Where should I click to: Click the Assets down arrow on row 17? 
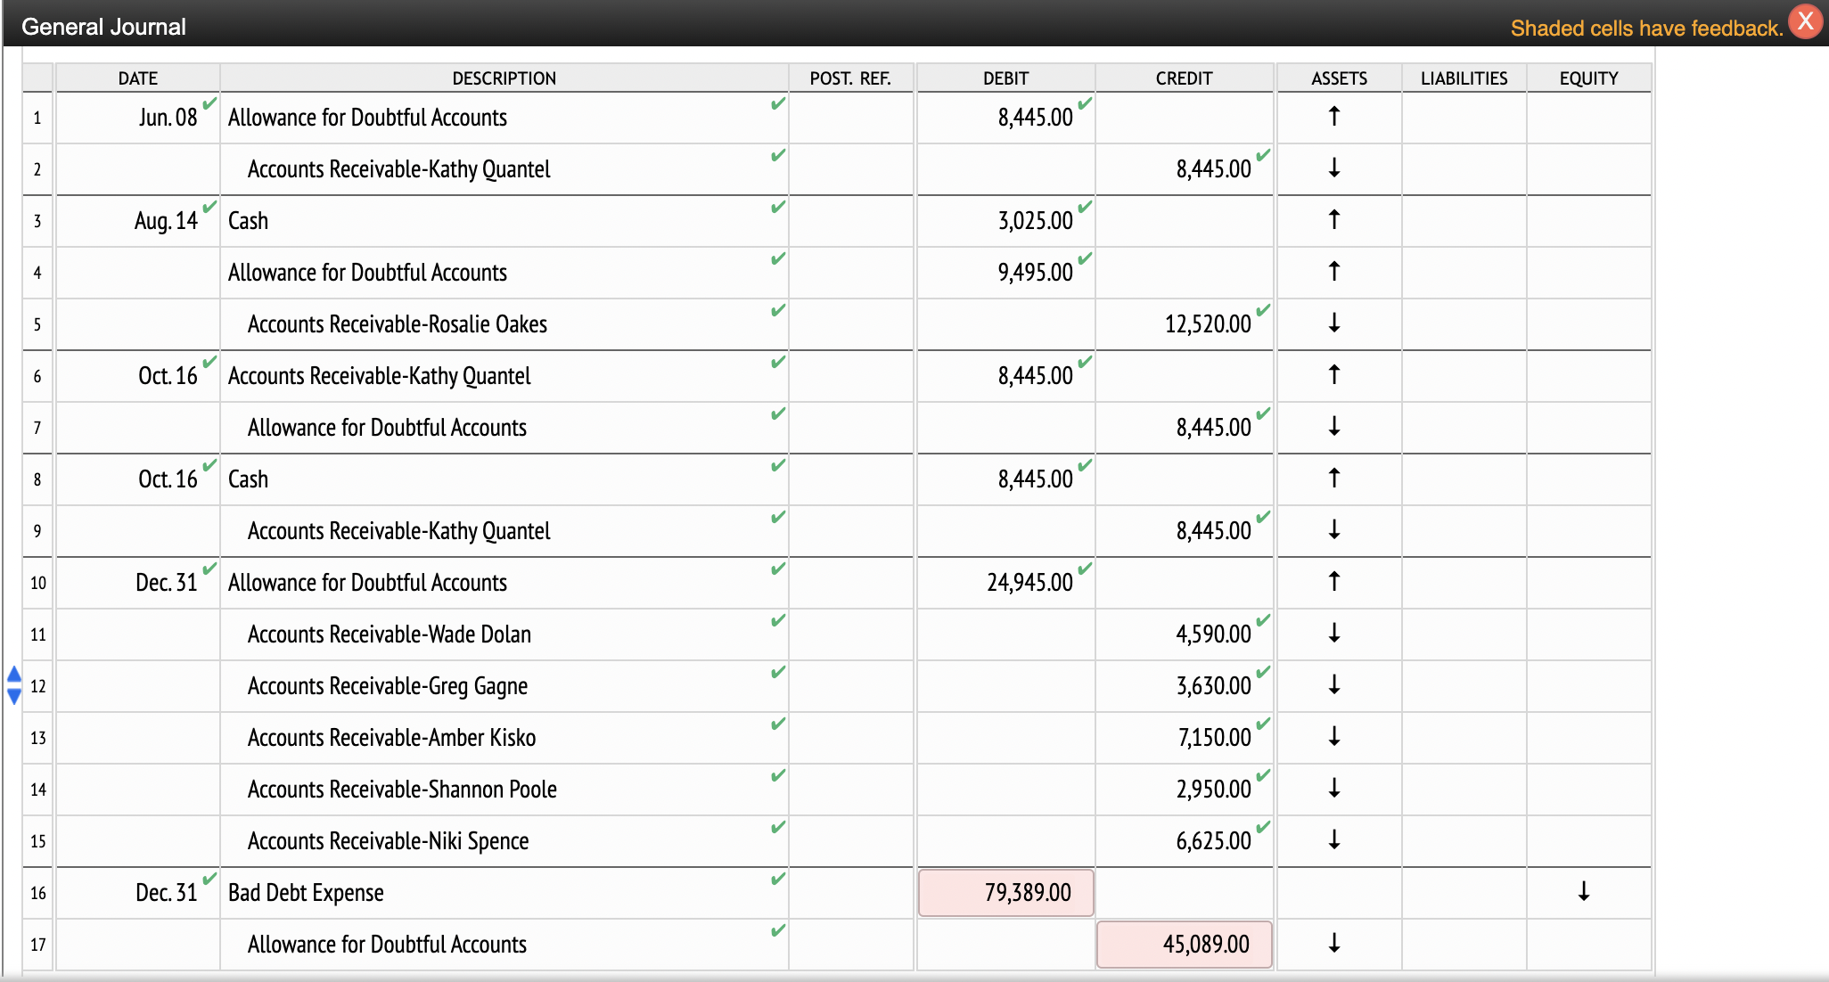(x=1333, y=943)
